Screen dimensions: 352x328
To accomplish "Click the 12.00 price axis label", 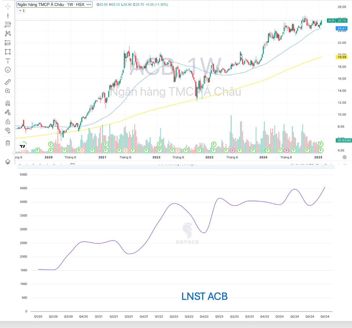I will click(342, 103).
